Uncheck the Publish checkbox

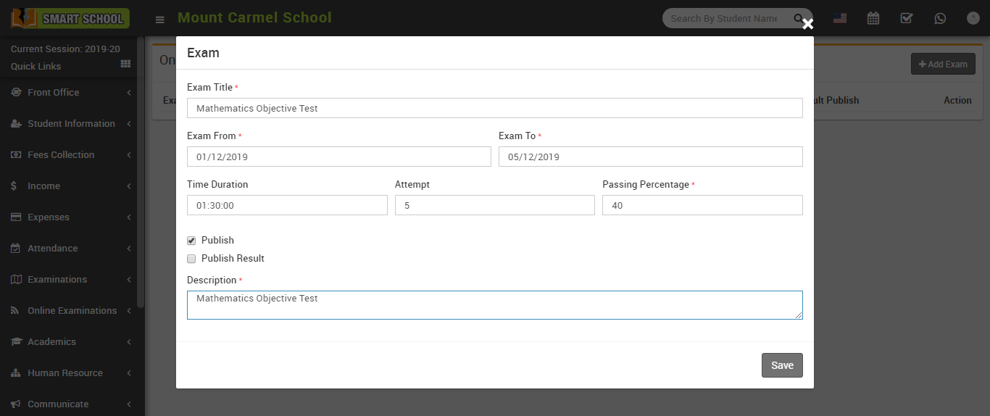(191, 241)
